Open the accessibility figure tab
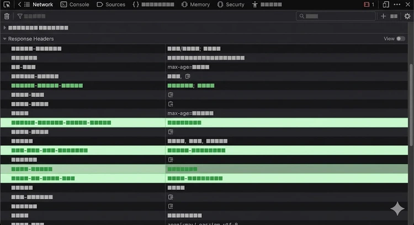The image size is (414, 225). (267, 4)
